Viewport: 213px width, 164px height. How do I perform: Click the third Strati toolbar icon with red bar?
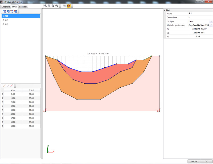click(12, 11)
